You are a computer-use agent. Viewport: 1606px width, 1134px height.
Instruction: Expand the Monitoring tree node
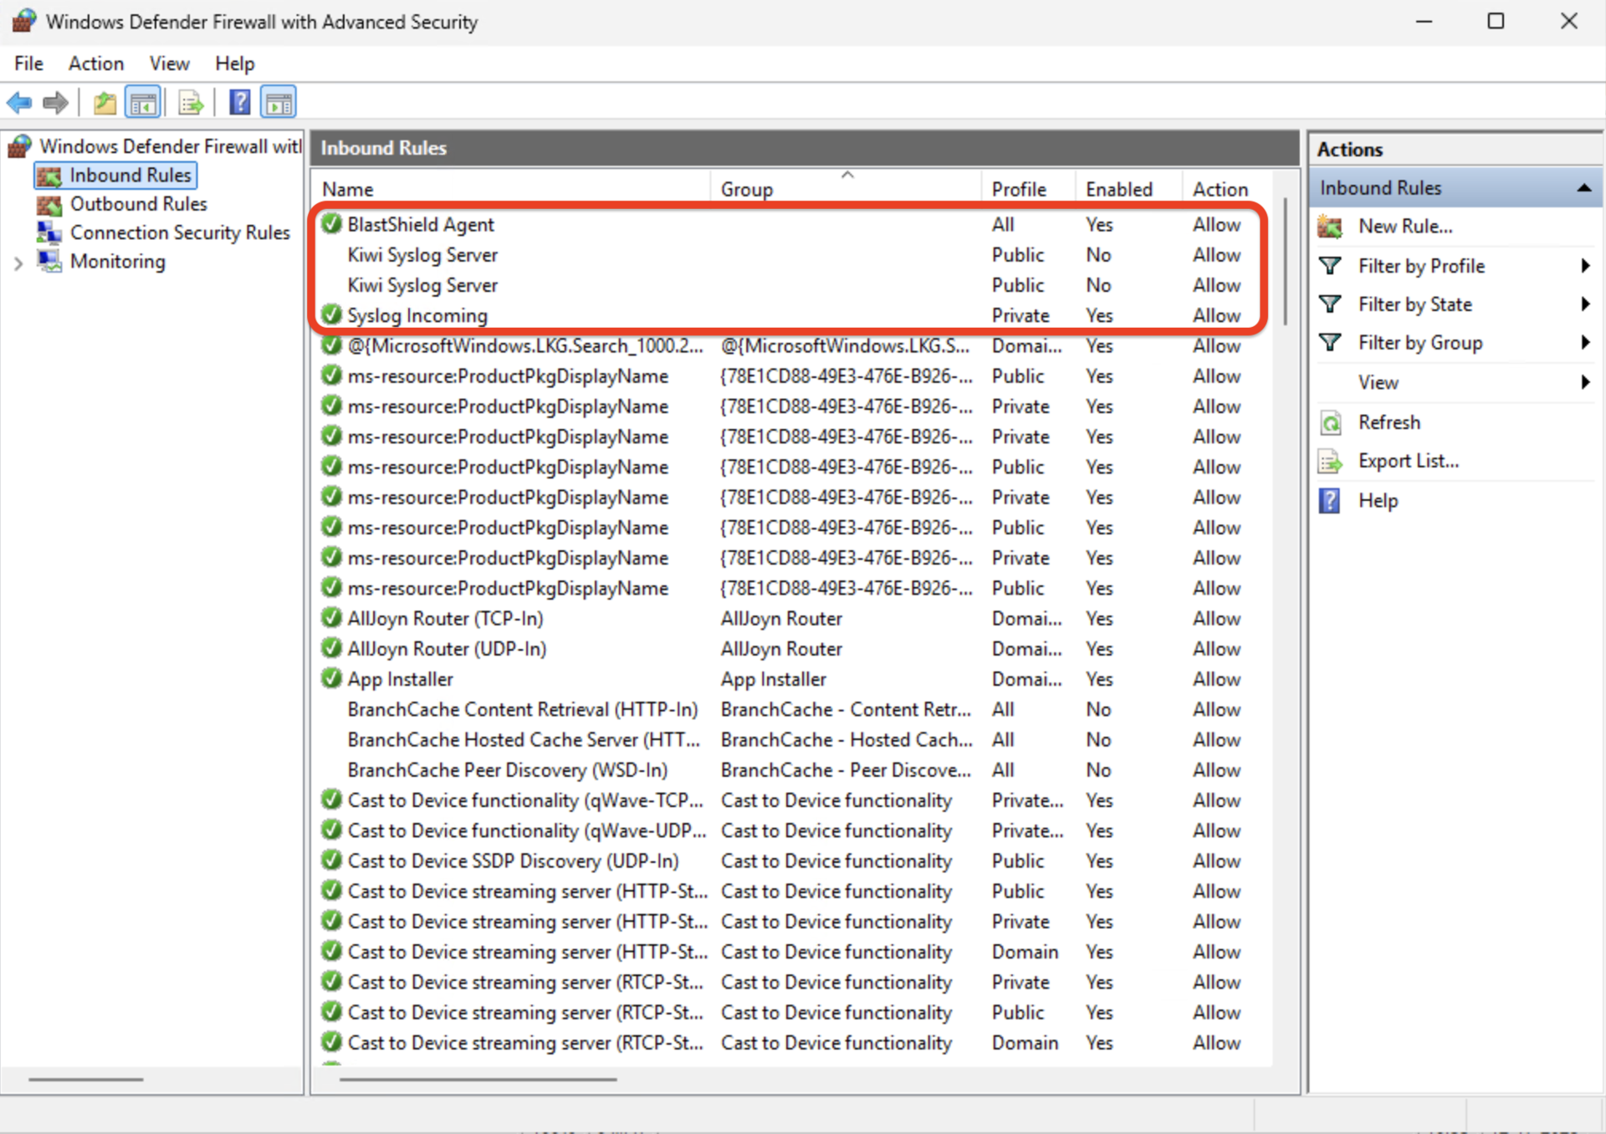(18, 263)
